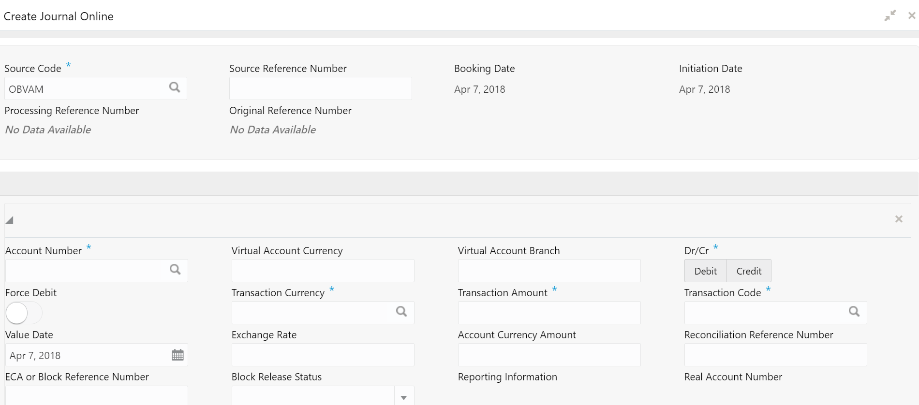The height and width of the screenshot is (405, 919).
Task: Select Debit for Dr/Cr
Action: point(705,271)
